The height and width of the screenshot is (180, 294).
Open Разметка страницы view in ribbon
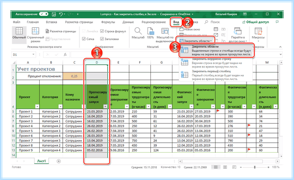coord(61,31)
